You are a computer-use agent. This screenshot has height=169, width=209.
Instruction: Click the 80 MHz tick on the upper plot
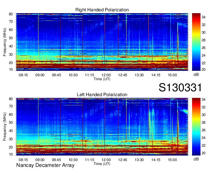coord(11,14)
